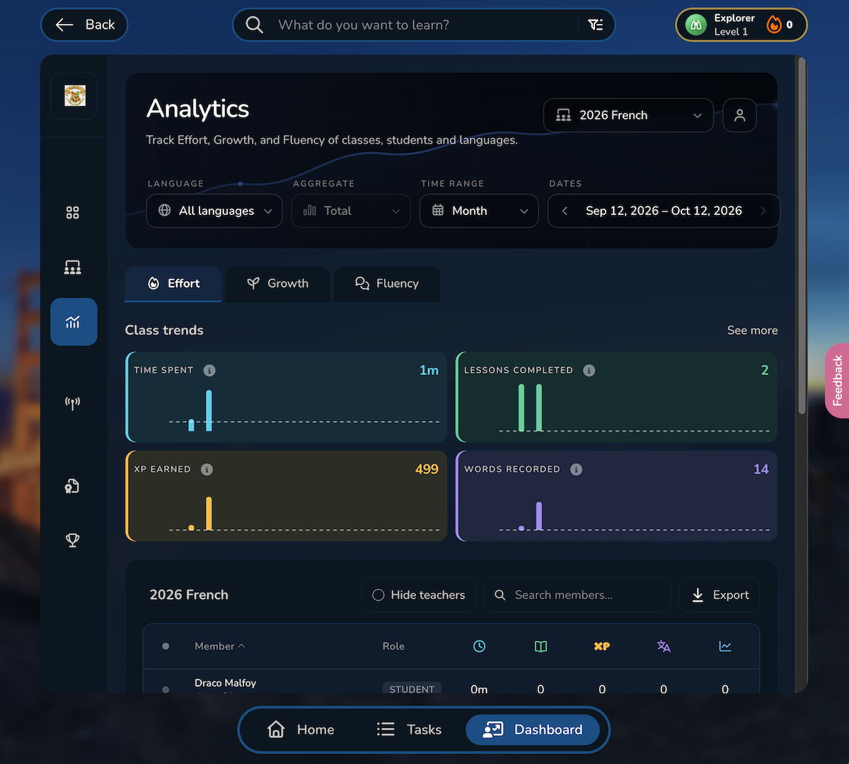
Task: Open the Explorer Level 1 badge
Action: [741, 25]
